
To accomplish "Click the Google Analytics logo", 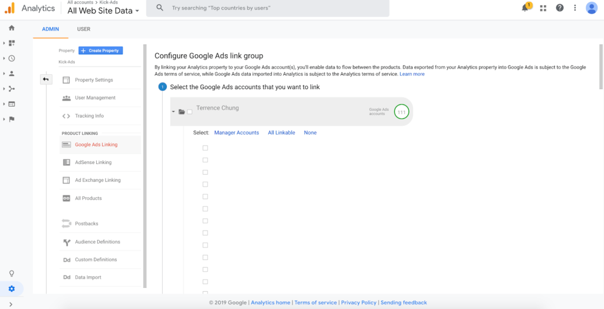I will pyautogui.click(x=9, y=8).
